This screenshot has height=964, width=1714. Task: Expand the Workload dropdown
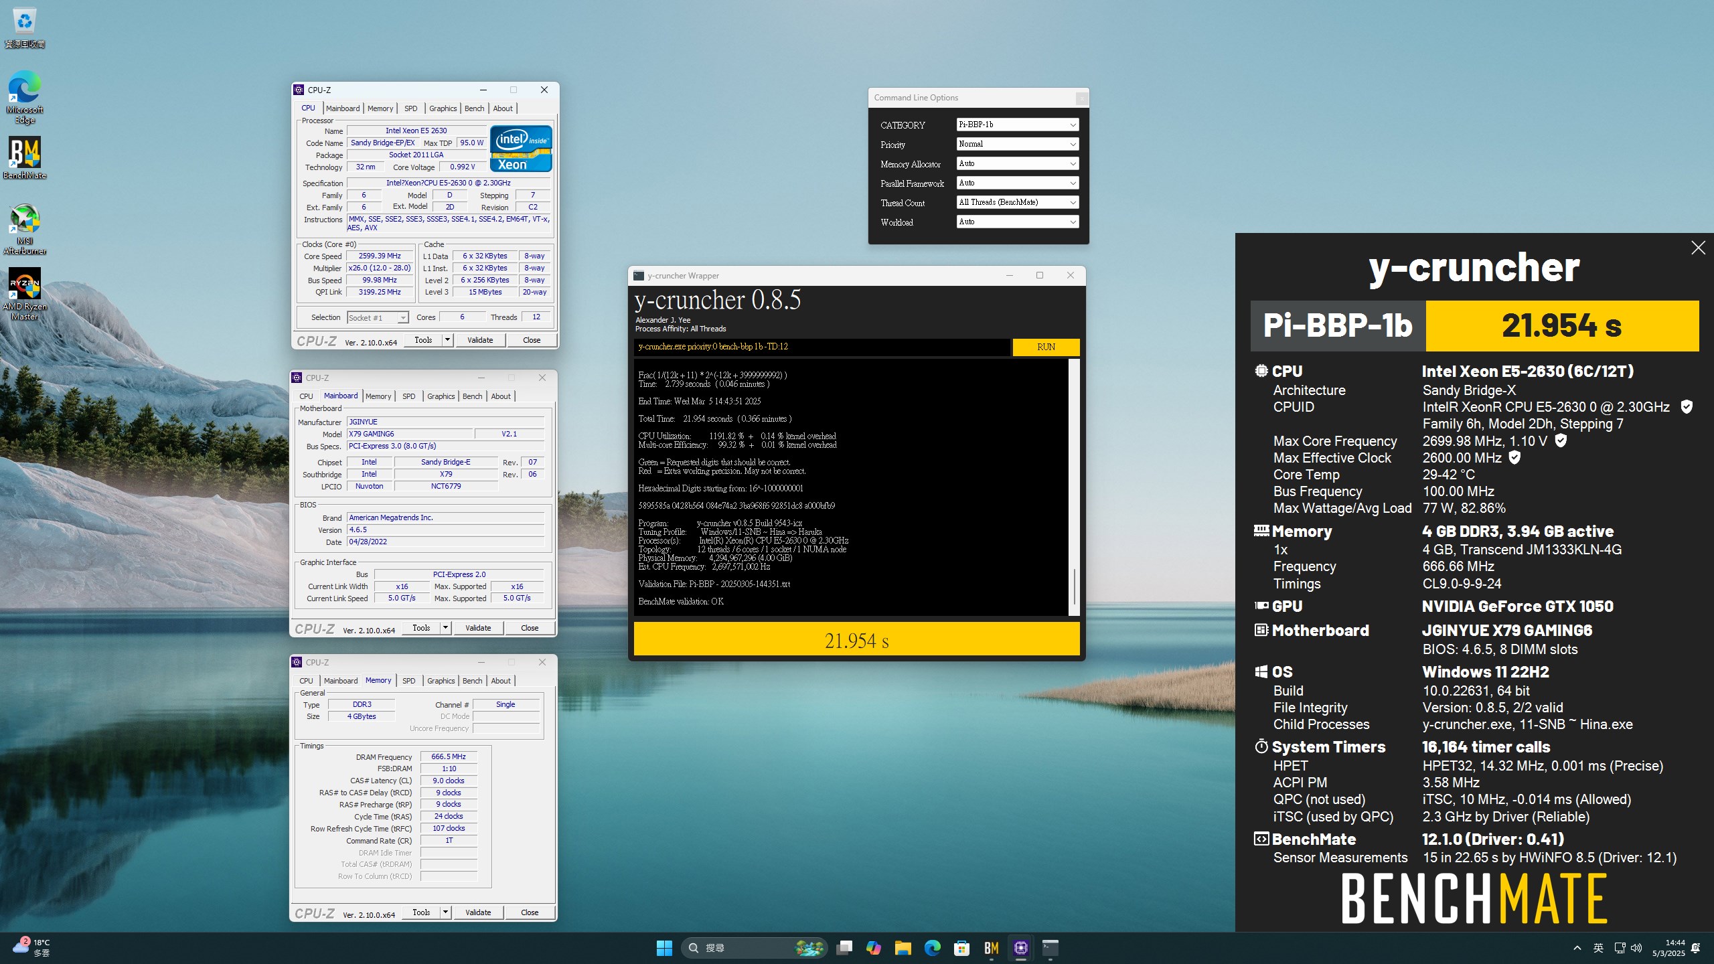(x=1018, y=222)
